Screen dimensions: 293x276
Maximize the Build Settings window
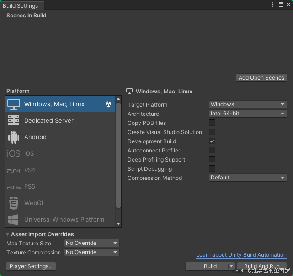pos(281,5)
